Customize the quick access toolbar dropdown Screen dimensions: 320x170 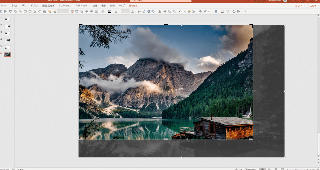tap(245, 11)
